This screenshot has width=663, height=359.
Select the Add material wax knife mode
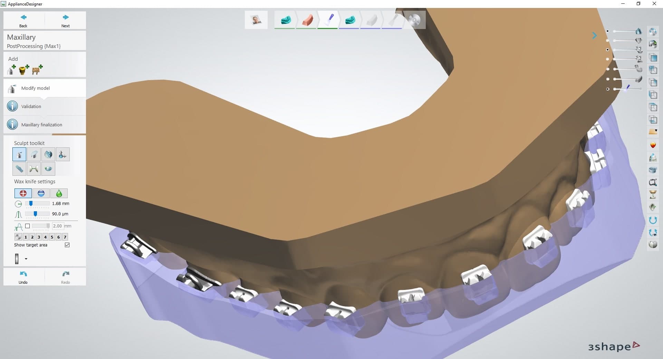click(23, 193)
